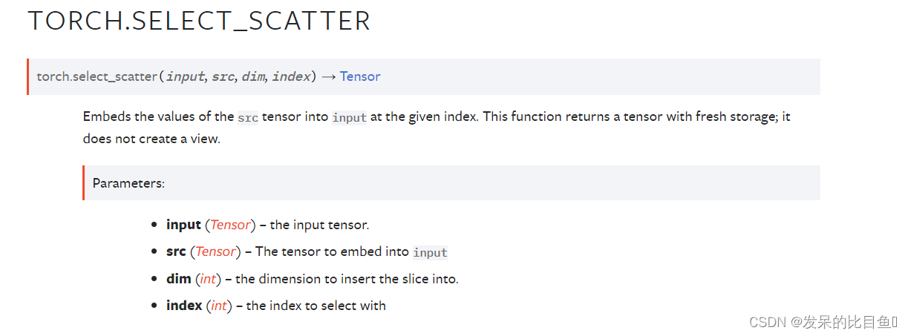Screen dimensions: 908x336
Task: Click the input code tag in description sentence
Action: 350,117
